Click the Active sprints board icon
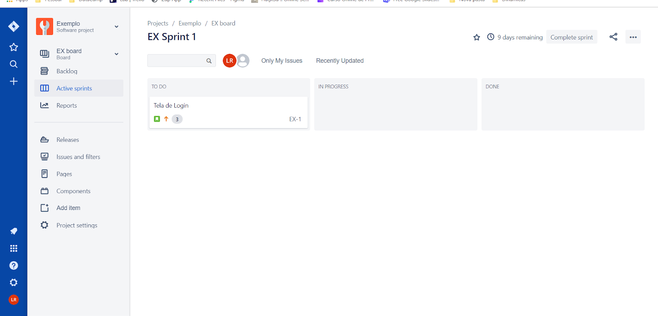 [x=44, y=88]
